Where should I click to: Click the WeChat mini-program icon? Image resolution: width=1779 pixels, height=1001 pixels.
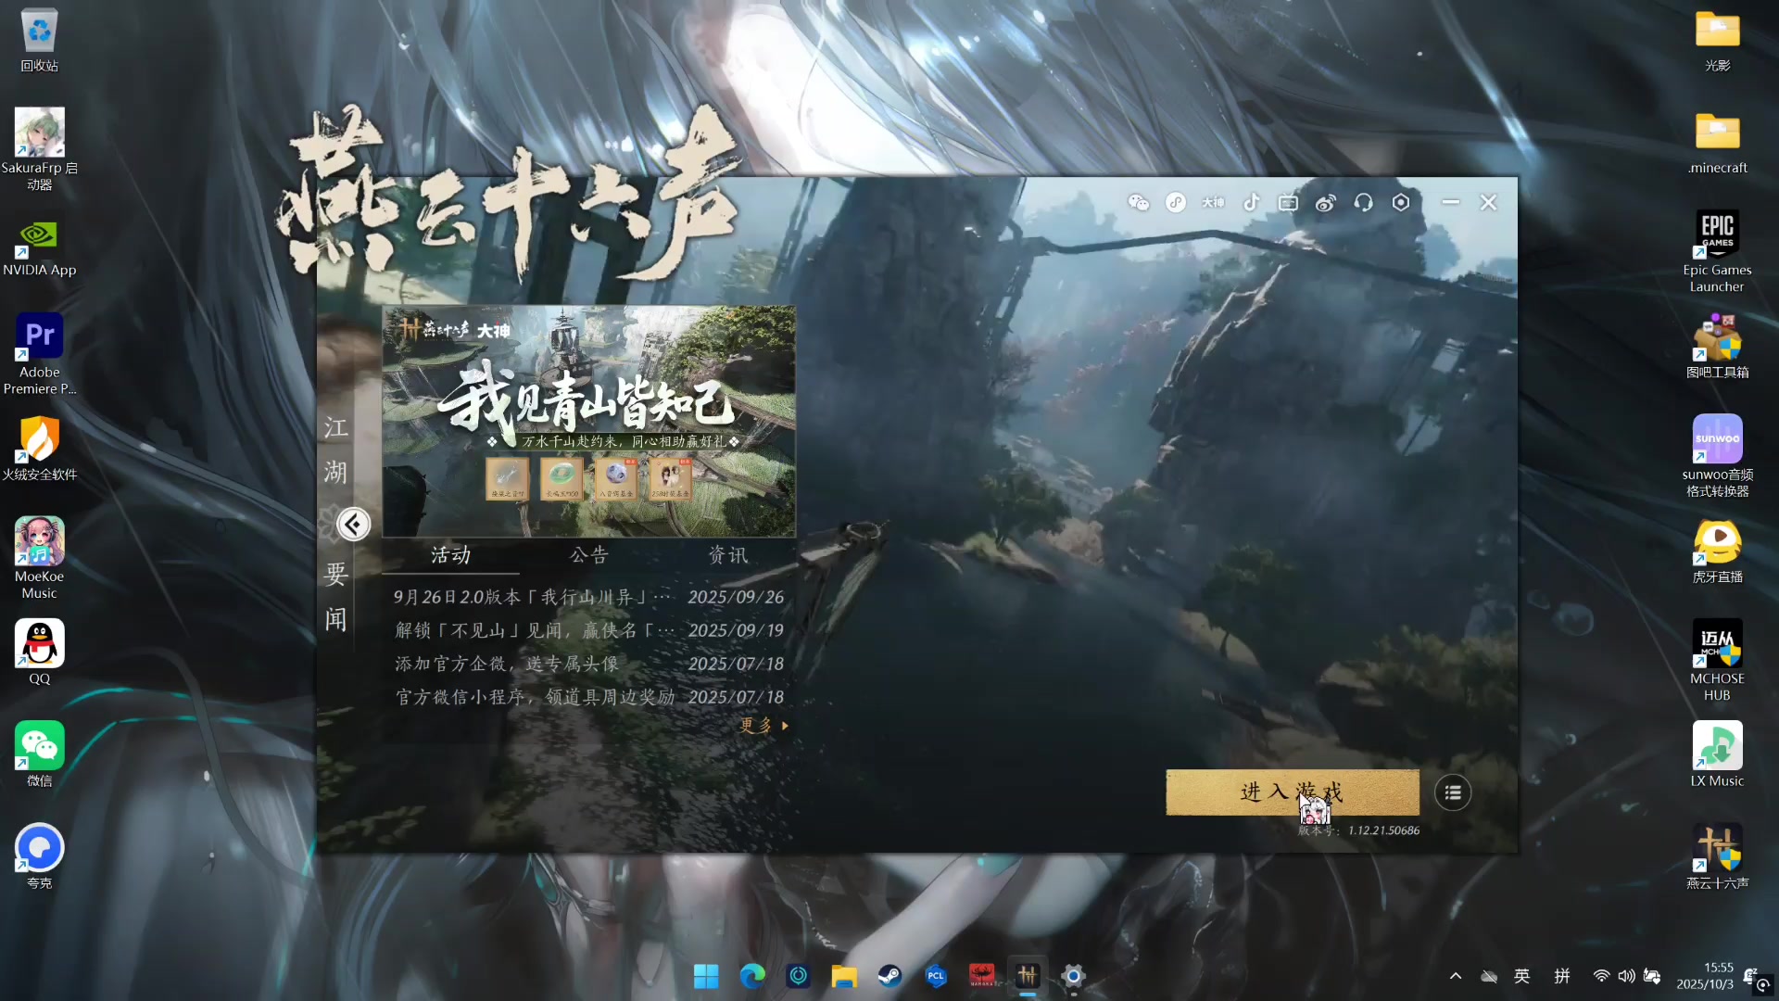(1176, 203)
